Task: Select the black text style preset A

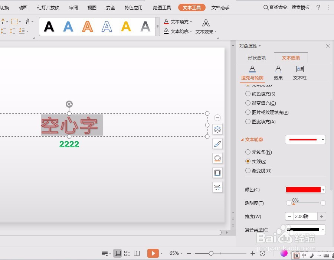Action: pos(49,27)
